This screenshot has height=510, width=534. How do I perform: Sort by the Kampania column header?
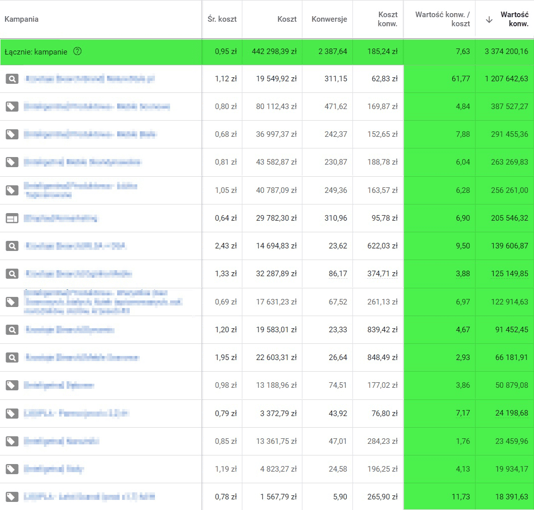point(22,19)
